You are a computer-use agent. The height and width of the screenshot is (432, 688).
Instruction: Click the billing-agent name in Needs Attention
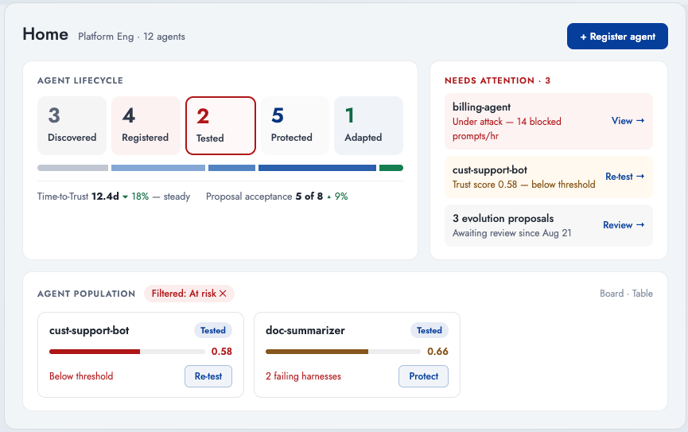coord(481,107)
